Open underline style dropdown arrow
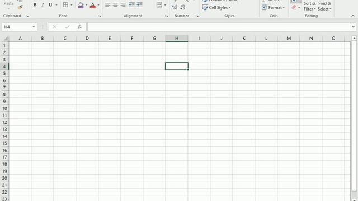This screenshot has height=201, width=358. pos(56,5)
